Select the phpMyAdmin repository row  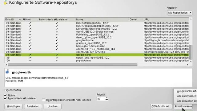pyautogui.click(x=97, y=61)
